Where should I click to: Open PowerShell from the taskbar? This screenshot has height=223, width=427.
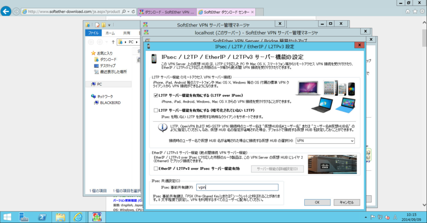click(42, 217)
